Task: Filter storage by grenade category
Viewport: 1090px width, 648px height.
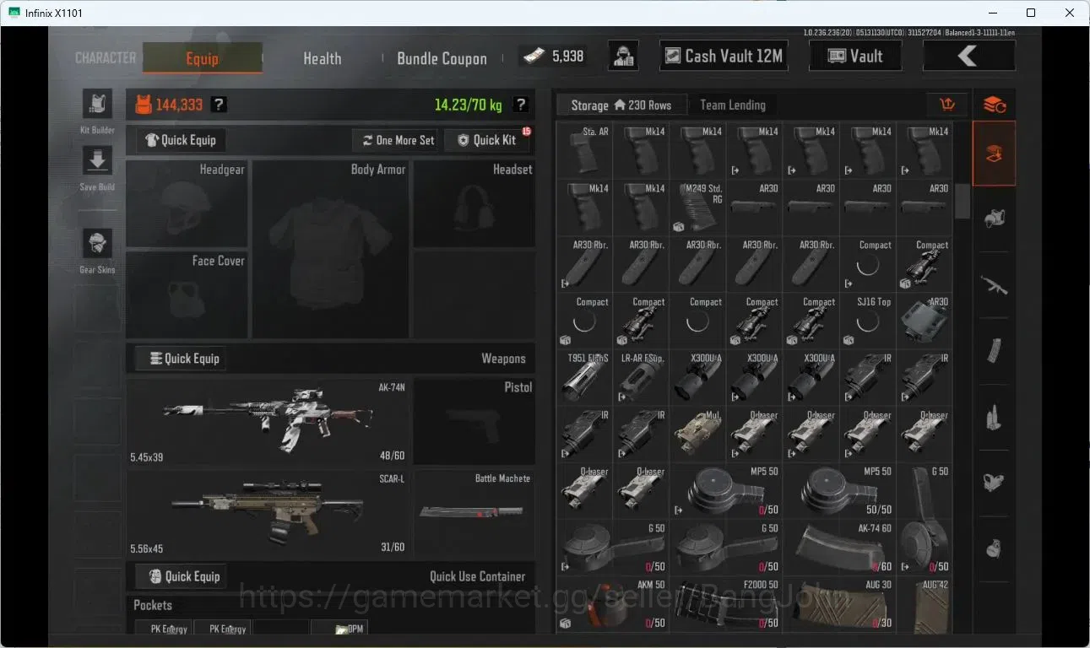Action: pos(994,548)
